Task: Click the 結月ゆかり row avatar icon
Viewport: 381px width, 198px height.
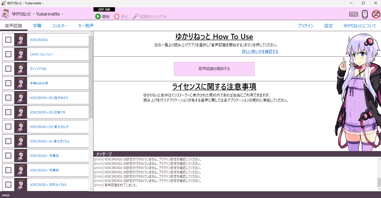Action: (x=21, y=98)
